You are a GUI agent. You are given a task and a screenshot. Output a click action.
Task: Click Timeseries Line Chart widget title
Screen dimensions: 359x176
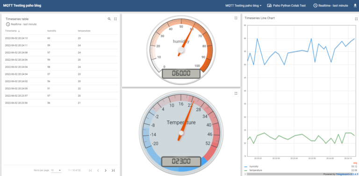(x=259, y=18)
